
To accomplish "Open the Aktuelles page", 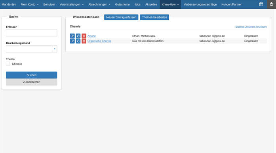I will [151, 4].
